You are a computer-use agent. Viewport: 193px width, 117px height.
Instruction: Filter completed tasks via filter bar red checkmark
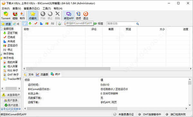tap(36, 23)
